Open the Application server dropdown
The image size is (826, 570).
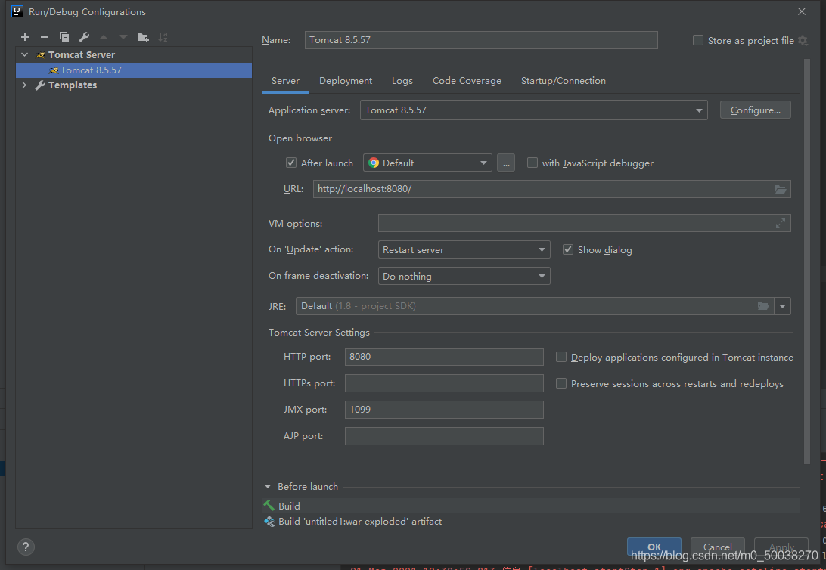(x=533, y=110)
